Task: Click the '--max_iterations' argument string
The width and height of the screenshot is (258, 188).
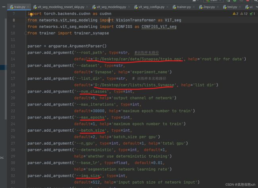Action: point(95,105)
